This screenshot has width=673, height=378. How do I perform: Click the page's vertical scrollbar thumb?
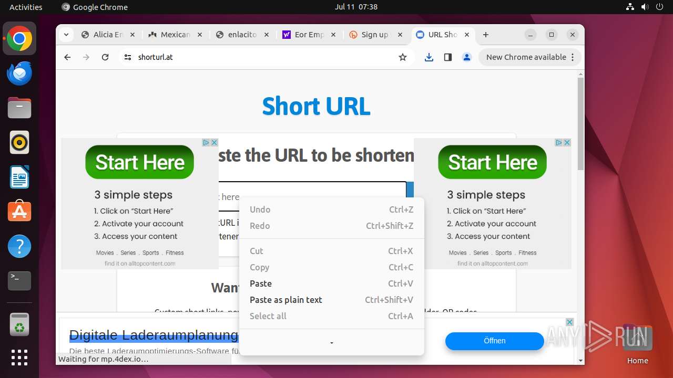pyautogui.click(x=580, y=123)
